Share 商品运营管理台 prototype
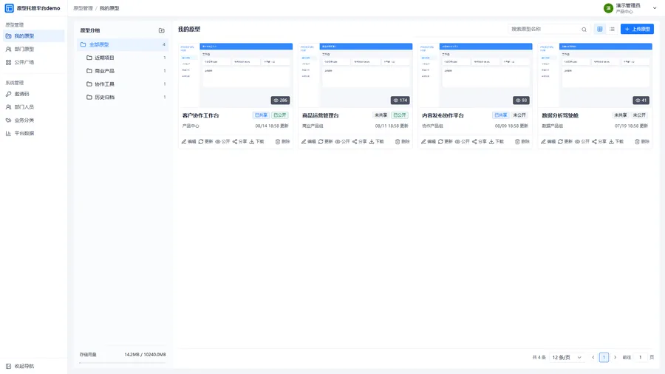665x374 pixels. [x=360, y=142]
